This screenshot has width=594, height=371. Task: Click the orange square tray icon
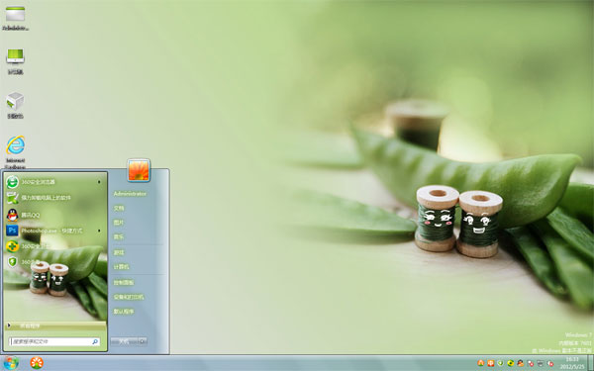491,363
